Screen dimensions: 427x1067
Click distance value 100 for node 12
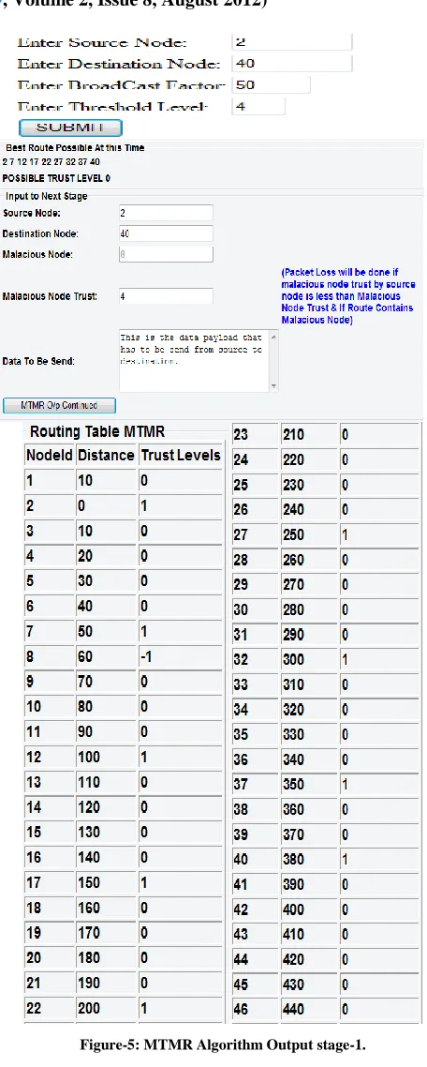[x=89, y=758]
